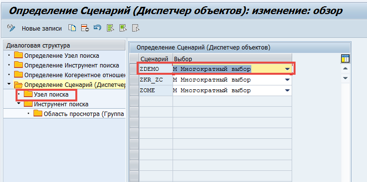The height and width of the screenshot is (182, 367).
Task: Click the ZKR_ZC scenario cell
Action: tap(156, 80)
